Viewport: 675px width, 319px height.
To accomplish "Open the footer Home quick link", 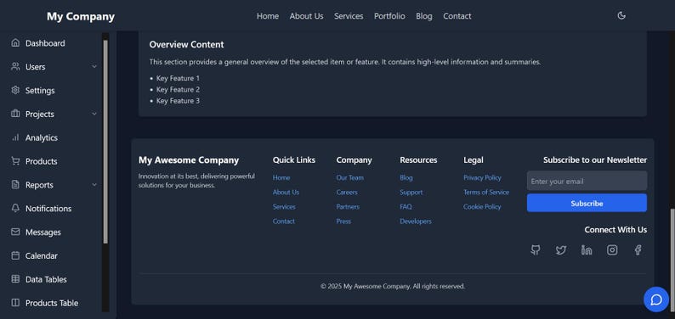I will tap(281, 178).
